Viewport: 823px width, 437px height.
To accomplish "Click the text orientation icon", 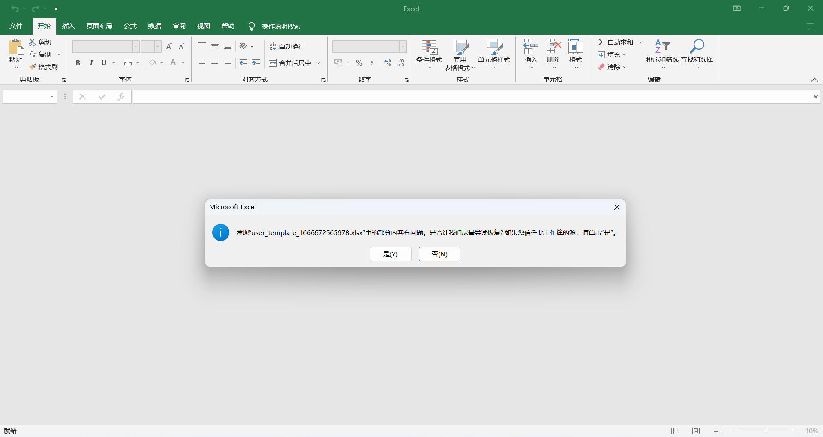I will [243, 46].
